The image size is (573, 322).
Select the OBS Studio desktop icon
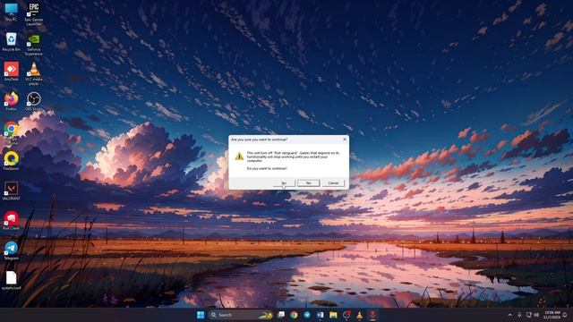tap(34, 101)
